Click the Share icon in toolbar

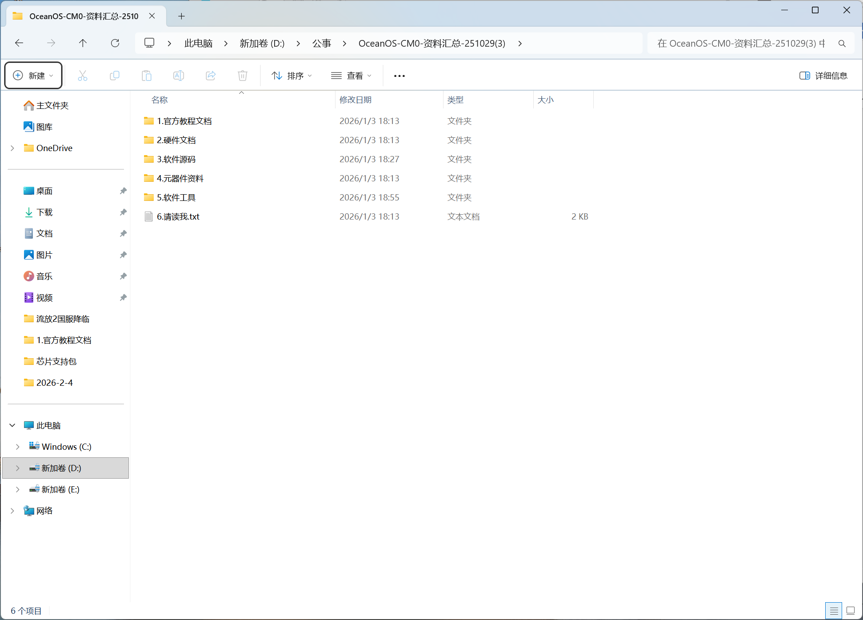point(211,76)
